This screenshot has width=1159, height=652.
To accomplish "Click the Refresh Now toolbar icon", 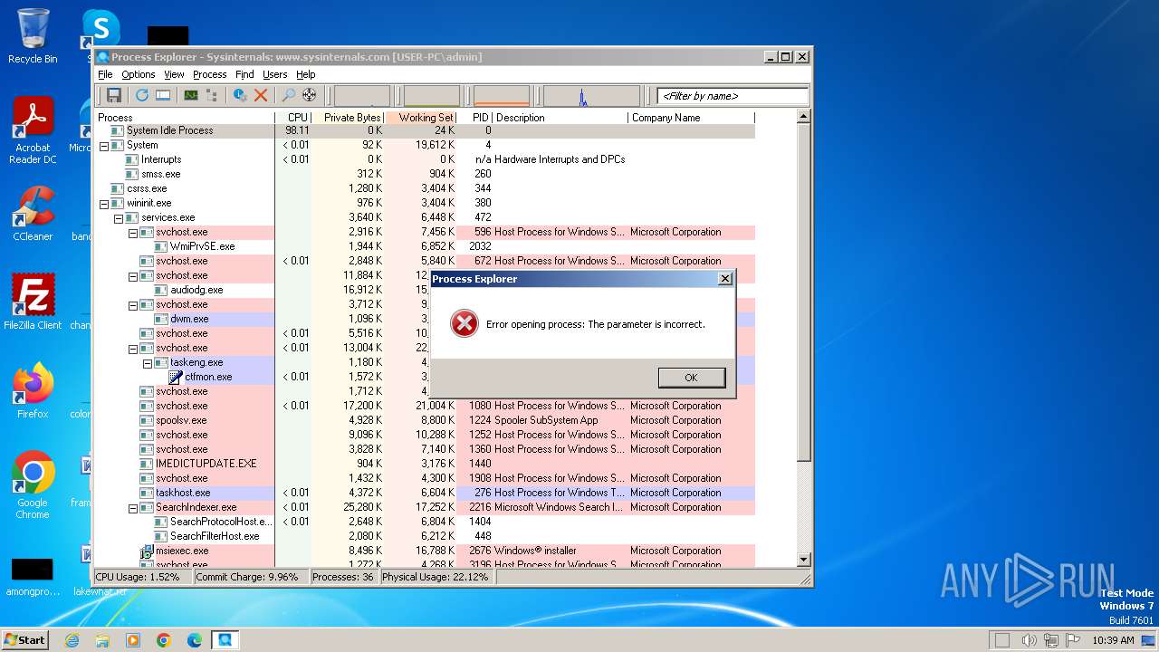I will [x=142, y=95].
